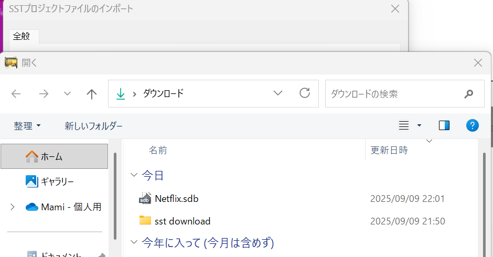The height and width of the screenshot is (257, 493).
Task: Select the sst download folder
Action: (x=182, y=221)
